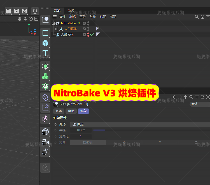The image size is (210, 185).
Task: Select the X direction button
Action: pos(124,142)
